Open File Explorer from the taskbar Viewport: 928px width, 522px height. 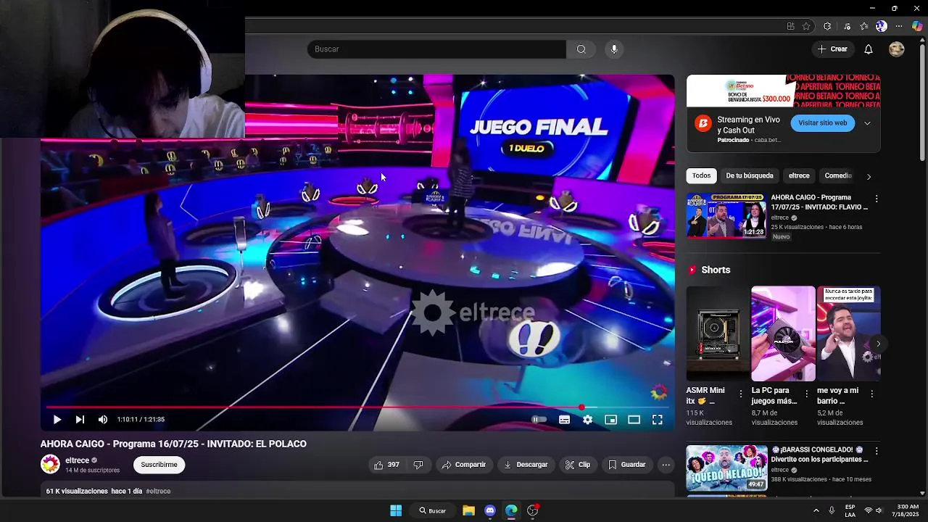coord(468,510)
